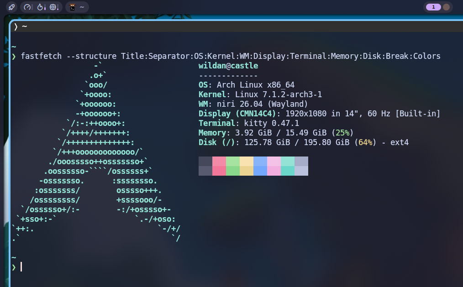This screenshot has height=287, width=463.
Task: Click the empty shell prompt with cursor
Action: pyautogui.click(x=17, y=267)
